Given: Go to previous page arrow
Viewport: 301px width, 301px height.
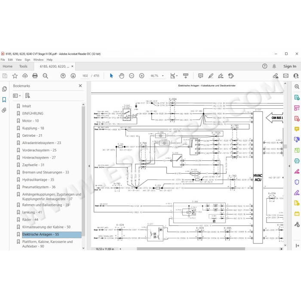Looking at the screenshot, I should (x=63, y=76).
